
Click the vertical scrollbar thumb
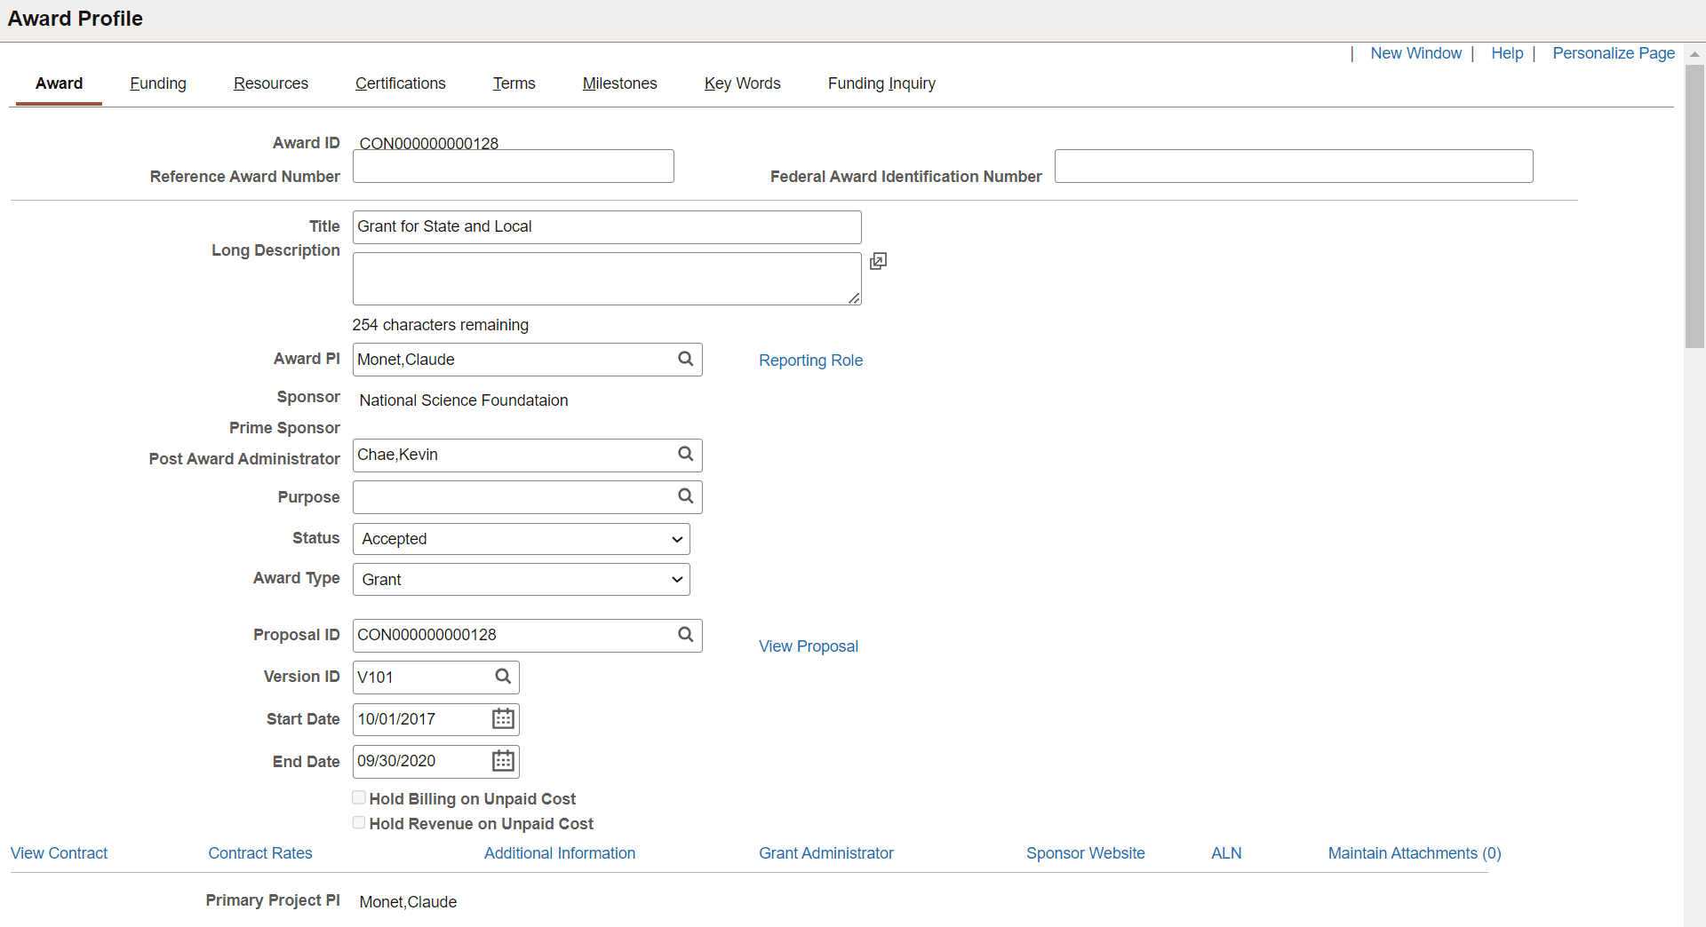coord(1694,206)
